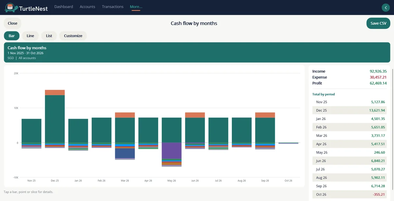This screenshot has height=201, width=394.
Task: Open the Dashboard nav item
Action: (64, 7)
